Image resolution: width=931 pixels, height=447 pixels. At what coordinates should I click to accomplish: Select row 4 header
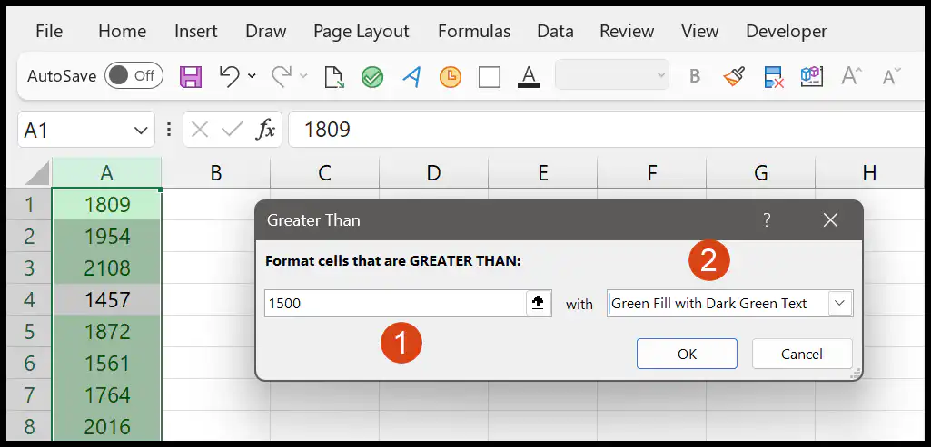[29, 300]
